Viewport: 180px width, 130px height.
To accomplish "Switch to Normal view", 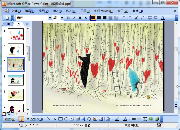I will click(4, 114).
